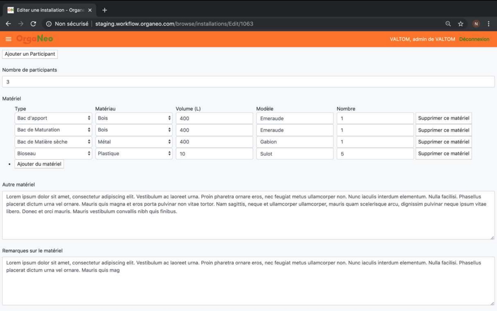Reload the current page

(x=33, y=24)
